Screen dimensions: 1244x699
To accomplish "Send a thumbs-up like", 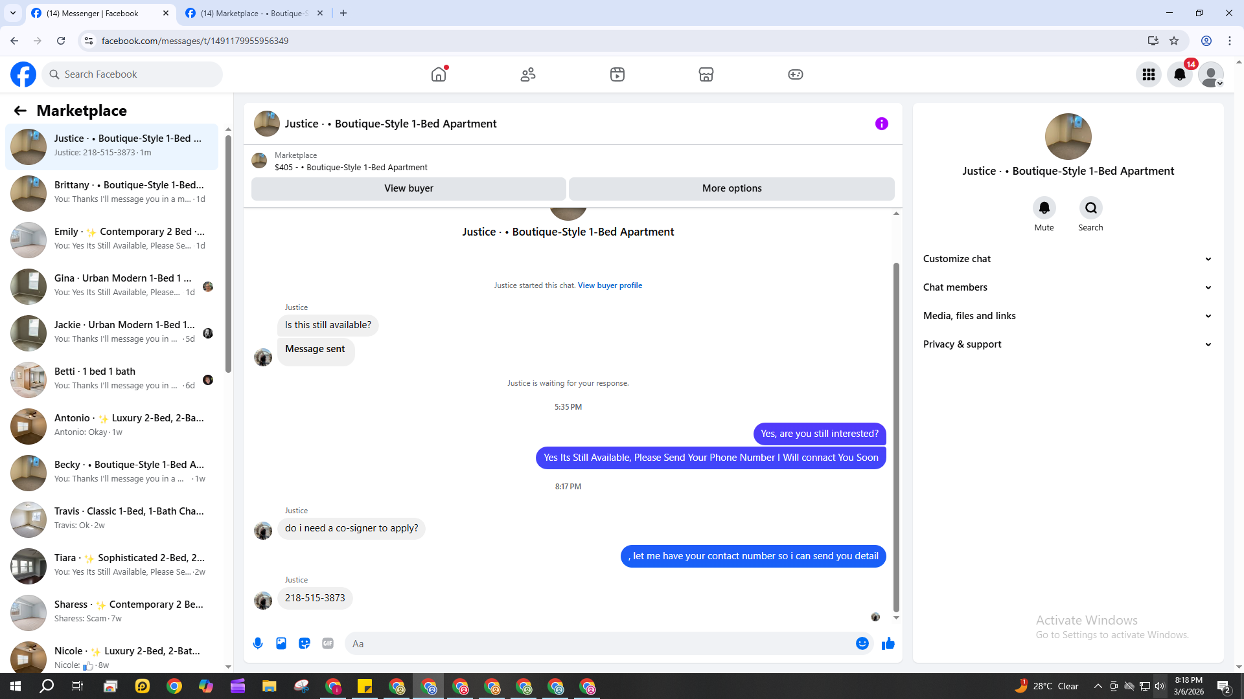I will click(888, 643).
